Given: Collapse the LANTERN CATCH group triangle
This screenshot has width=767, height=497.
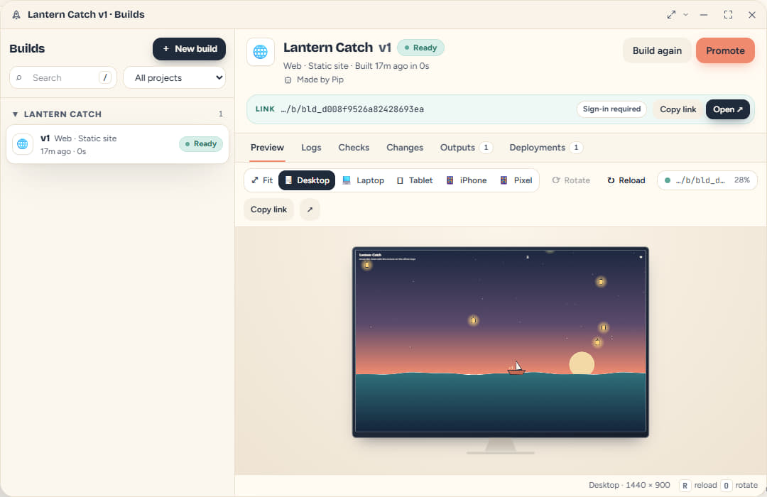Looking at the screenshot, I should tap(15, 114).
